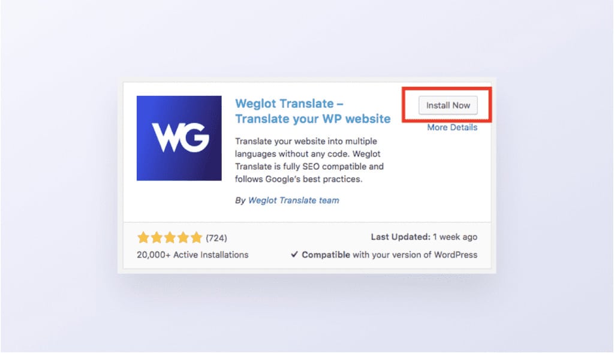Open the Weglot Translate plugin title link
This screenshot has height=353, width=614.
tap(312, 111)
